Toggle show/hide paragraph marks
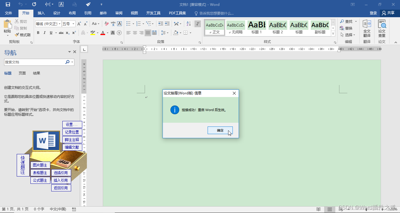 [198, 24]
